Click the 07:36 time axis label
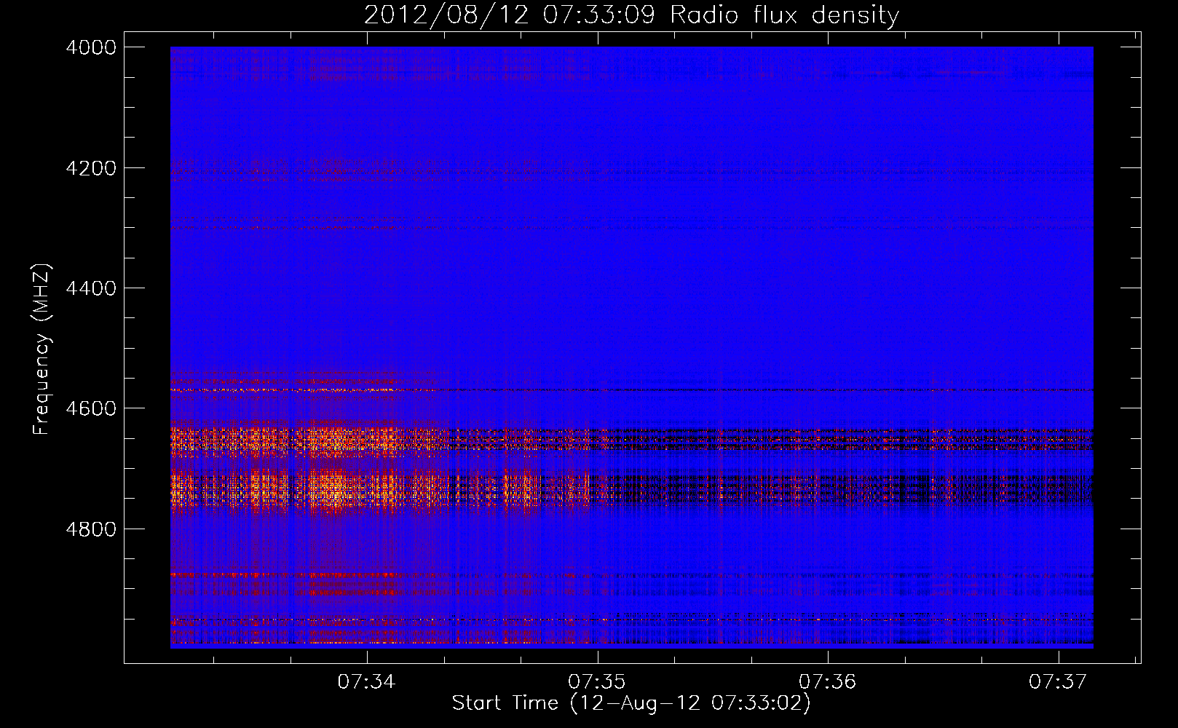The width and height of the screenshot is (1178, 728). 827,681
